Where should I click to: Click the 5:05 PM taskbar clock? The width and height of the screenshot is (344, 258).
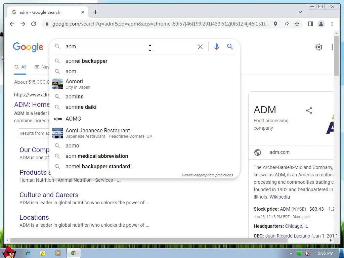pos(326,253)
